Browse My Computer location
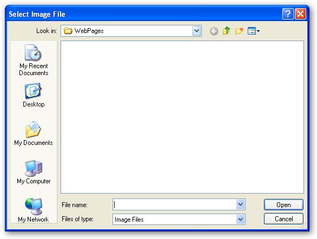The width and height of the screenshot is (317, 239). click(x=34, y=172)
